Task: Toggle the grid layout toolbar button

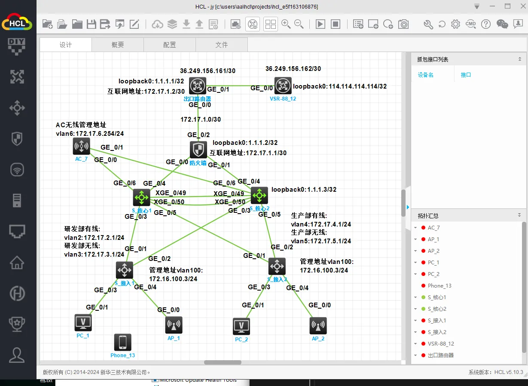Action: (x=271, y=24)
